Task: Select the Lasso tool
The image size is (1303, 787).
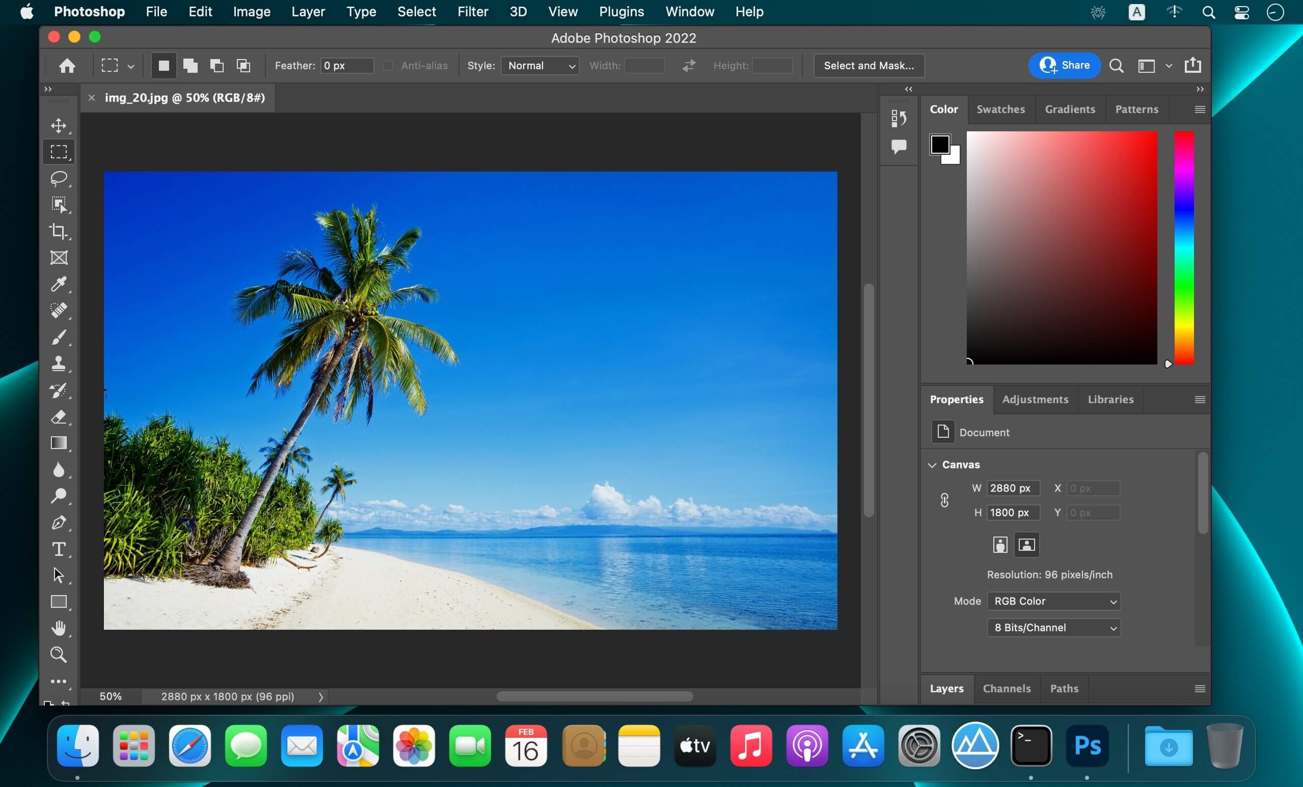Action: pos(58,178)
